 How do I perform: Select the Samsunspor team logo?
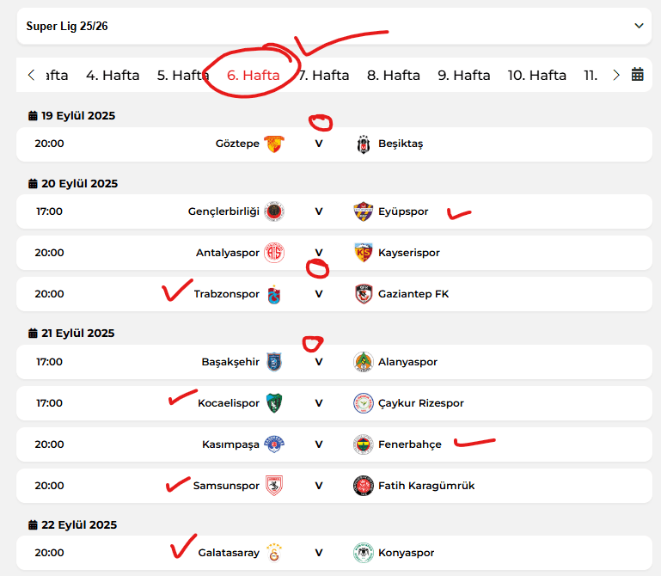(x=274, y=486)
